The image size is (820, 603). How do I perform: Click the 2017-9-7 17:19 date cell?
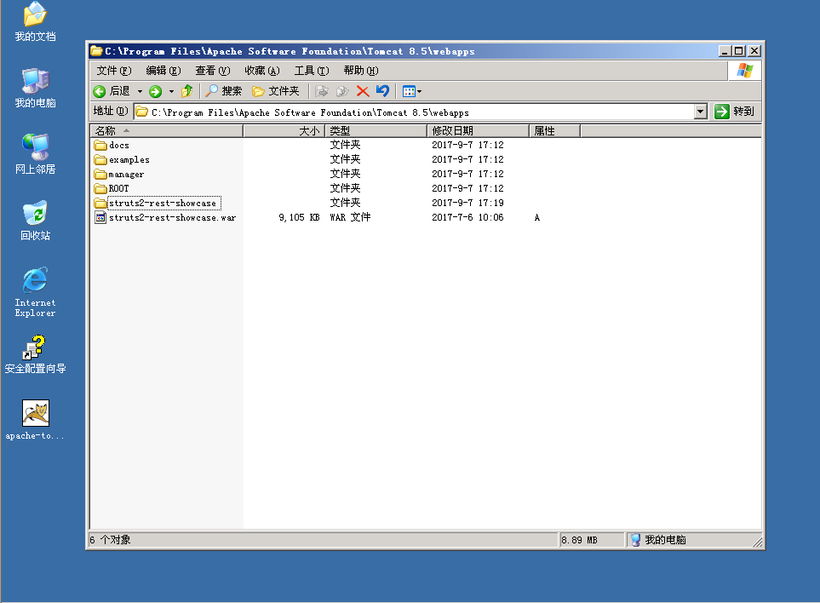click(467, 203)
